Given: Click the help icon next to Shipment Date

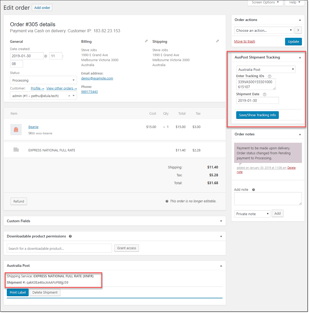Looking at the screenshot, I should (264, 94).
